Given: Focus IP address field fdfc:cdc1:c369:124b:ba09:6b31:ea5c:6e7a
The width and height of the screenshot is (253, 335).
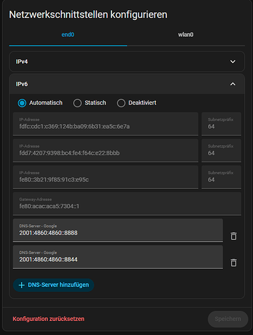Looking at the screenshot, I should pyautogui.click(x=105, y=124).
